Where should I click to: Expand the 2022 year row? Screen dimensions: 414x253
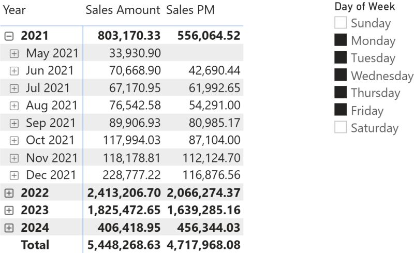[x=8, y=193]
